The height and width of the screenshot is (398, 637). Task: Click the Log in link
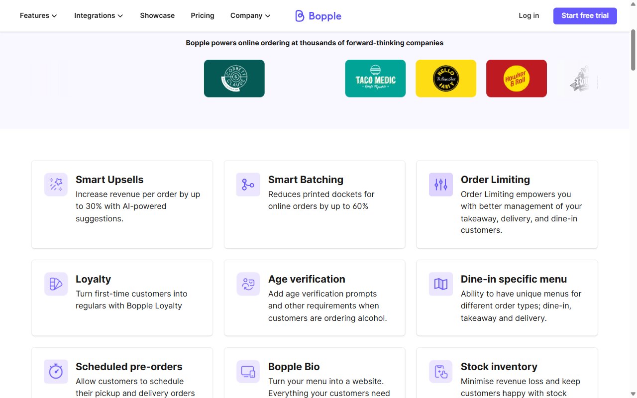529,15
